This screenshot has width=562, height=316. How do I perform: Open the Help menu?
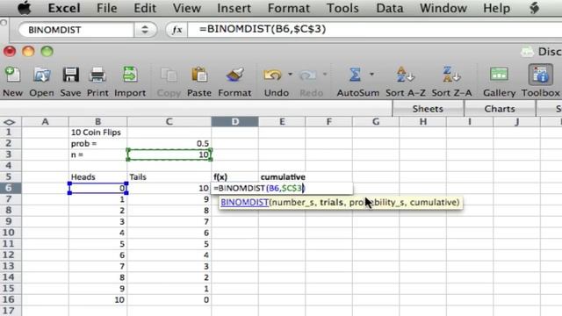[496, 8]
